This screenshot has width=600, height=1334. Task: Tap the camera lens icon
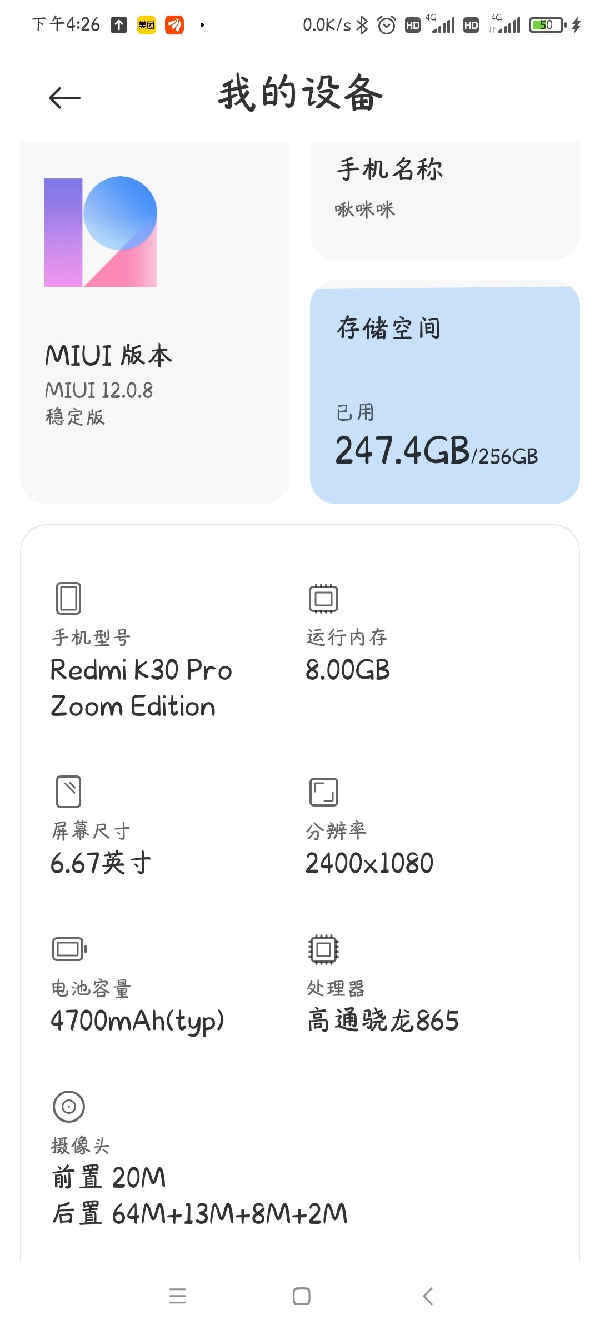tap(68, 1106)
